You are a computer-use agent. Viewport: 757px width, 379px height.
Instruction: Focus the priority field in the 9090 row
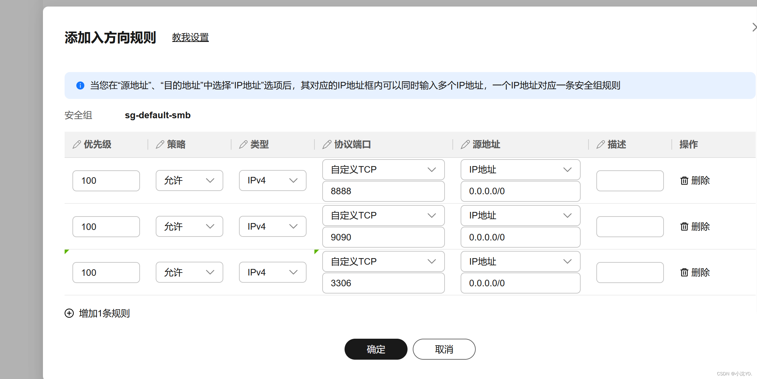click(106, 226)
